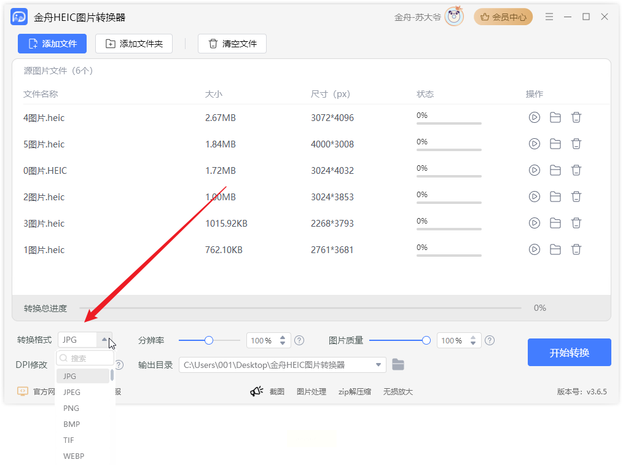Screen dimensions: 623x465
Task: Click the 大小 column header
Action: [x=213, y=94]
